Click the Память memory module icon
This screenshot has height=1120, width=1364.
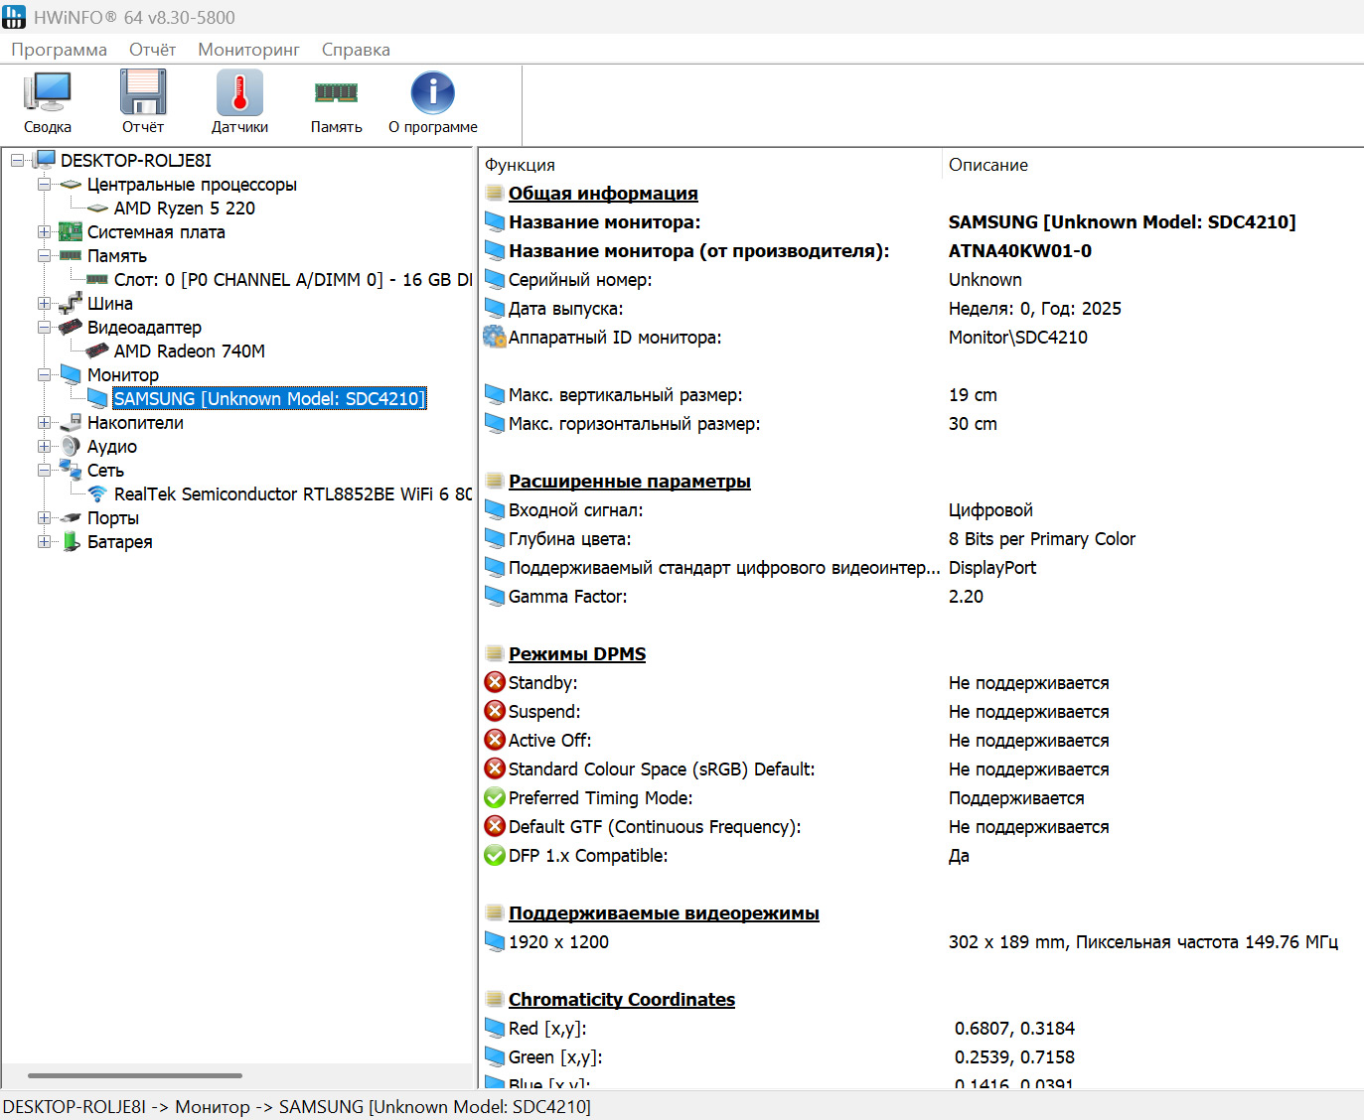click(336, 101)
